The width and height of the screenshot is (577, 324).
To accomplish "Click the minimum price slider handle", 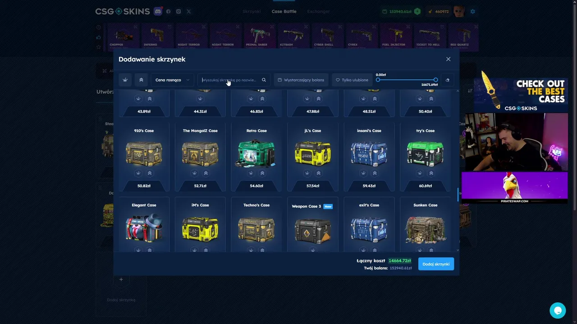I will (x=378, y=80).
